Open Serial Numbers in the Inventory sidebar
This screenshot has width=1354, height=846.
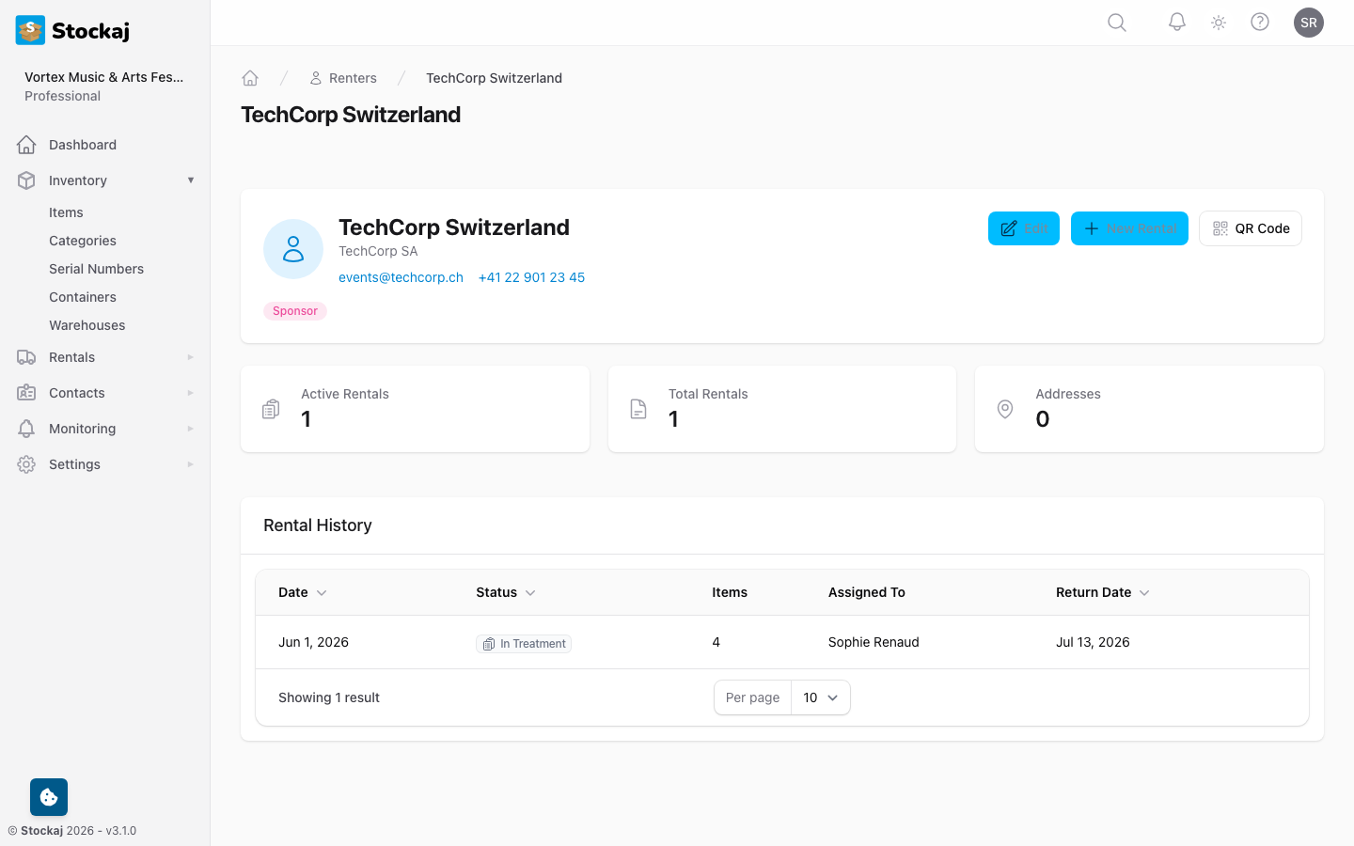click(x=96, y=269)
